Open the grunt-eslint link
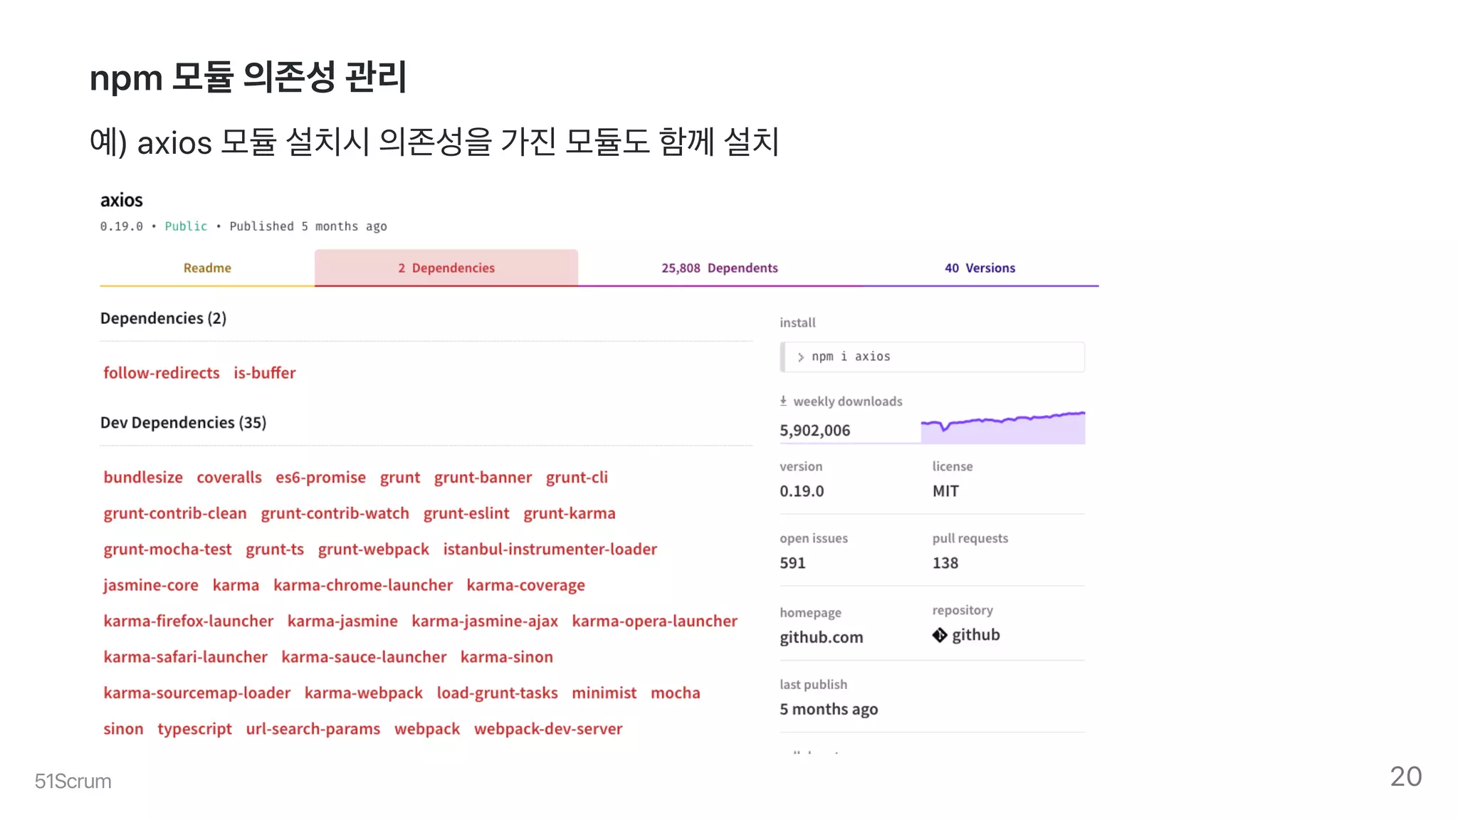This screenshot has height=820, width=1458. 466,513
